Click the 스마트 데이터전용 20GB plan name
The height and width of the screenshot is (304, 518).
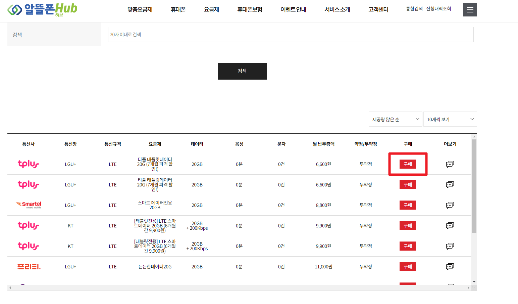coord(155,205)
